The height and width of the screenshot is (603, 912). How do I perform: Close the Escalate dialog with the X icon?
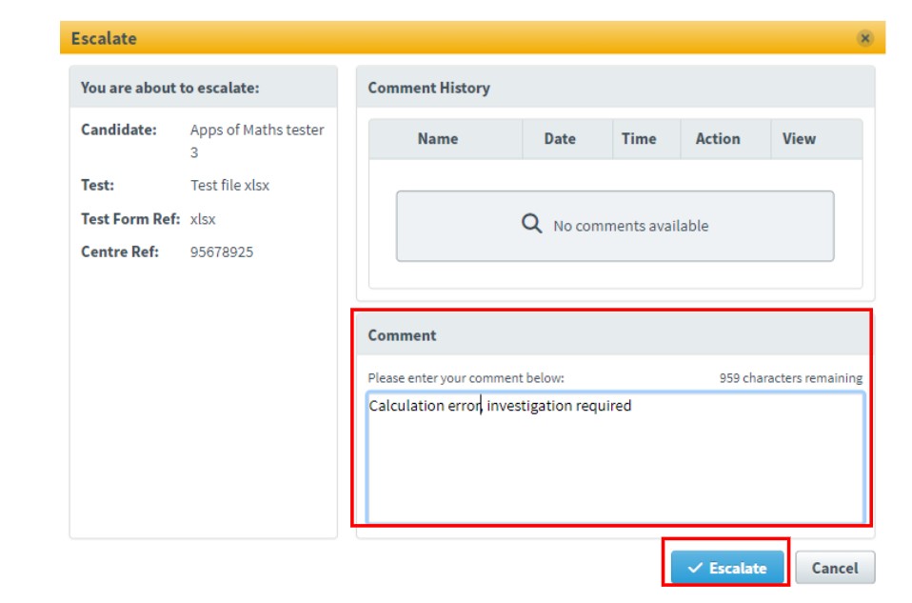[x=864, y=38]
